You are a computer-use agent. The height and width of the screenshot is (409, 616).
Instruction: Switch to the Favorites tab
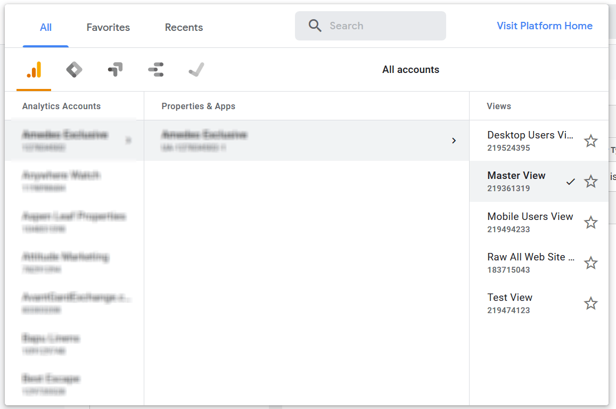pyautogui.click(x=108, y=27)
